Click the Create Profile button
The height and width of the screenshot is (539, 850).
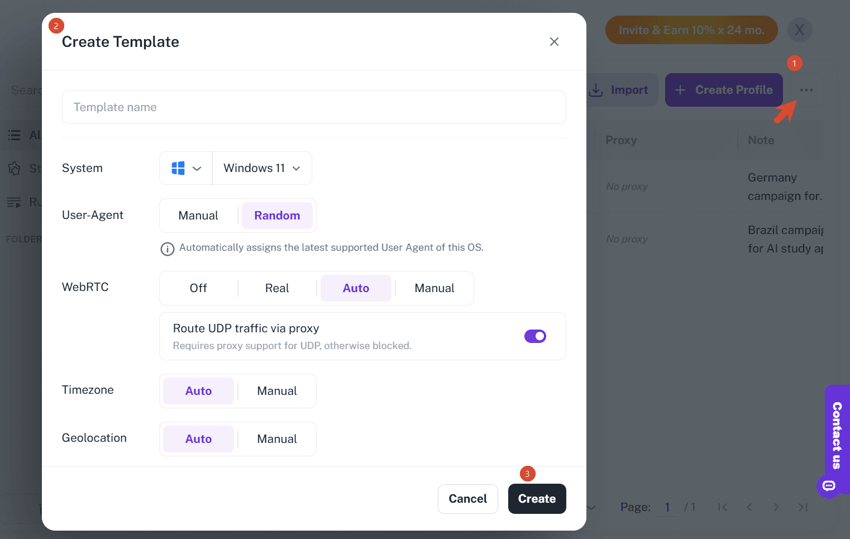tap(724, 90)
